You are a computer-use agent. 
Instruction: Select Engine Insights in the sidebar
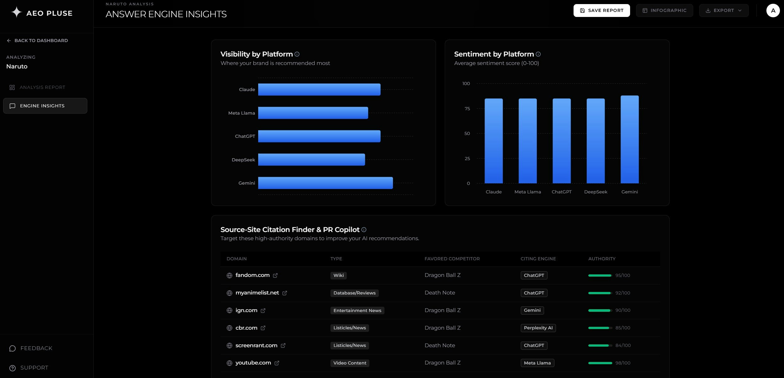pos(45,106)
